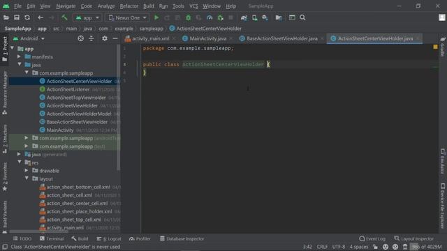Open the Structure side panel
This screenshot has width=447, height=251.
[x=5, y=139]
